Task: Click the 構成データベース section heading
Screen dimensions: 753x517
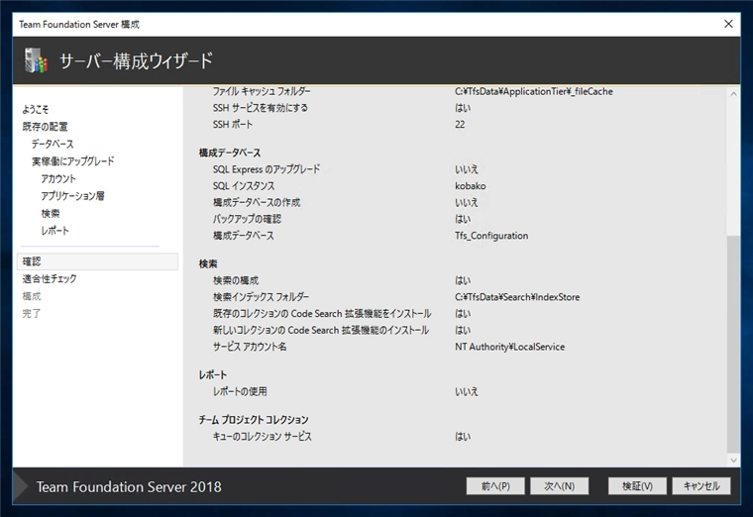Action: click(230, 153)
